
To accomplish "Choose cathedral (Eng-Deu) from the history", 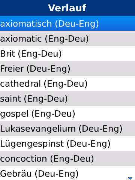I will pos(67,83).
